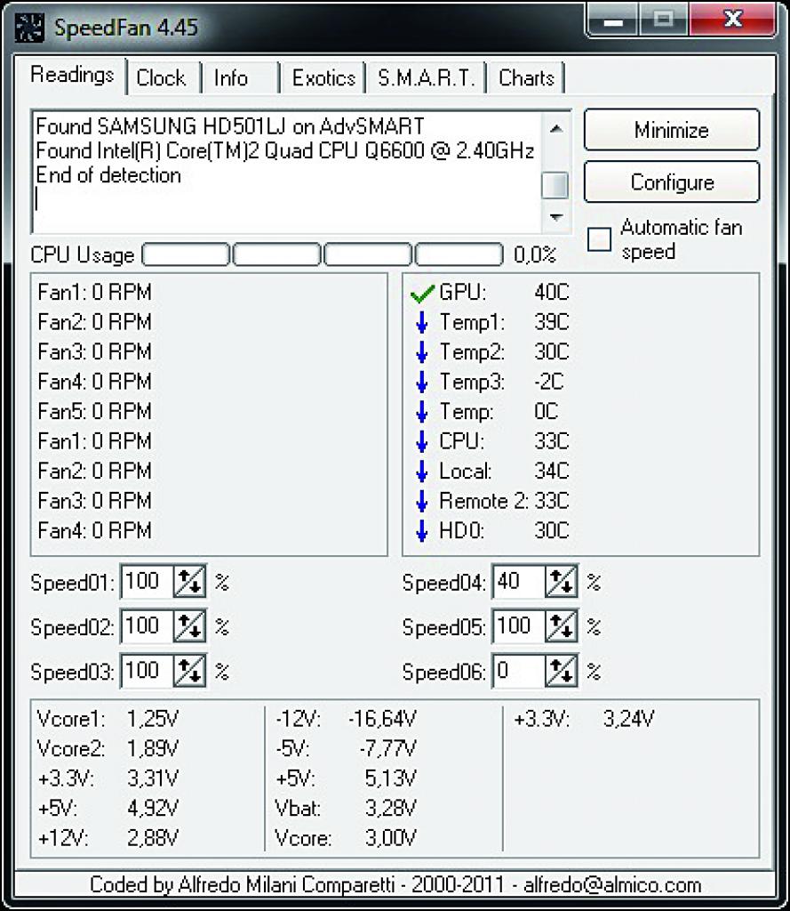Toggle the Automatic fan speed checkbox
Screen dimensions: 790x911
[x=599, y=239]
